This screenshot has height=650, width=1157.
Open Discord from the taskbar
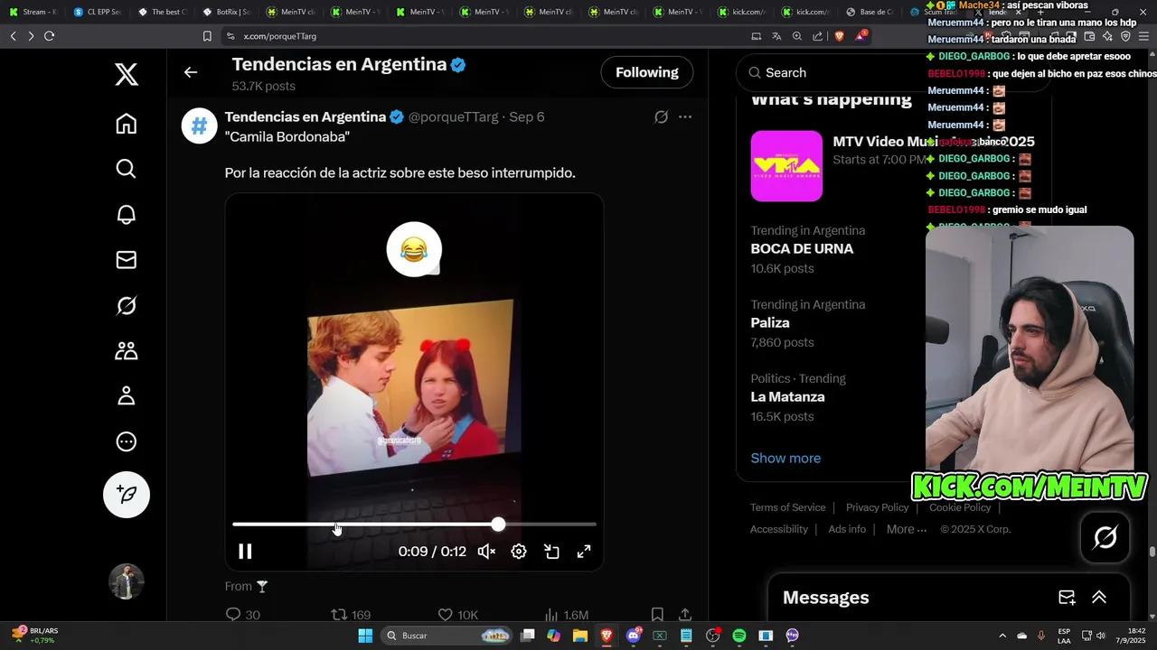634,636
